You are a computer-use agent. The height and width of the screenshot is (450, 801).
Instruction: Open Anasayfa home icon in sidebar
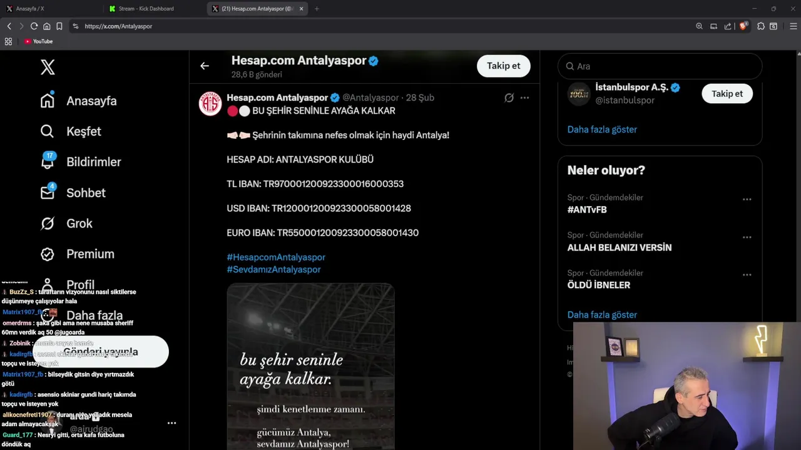[x=48, y=101]
